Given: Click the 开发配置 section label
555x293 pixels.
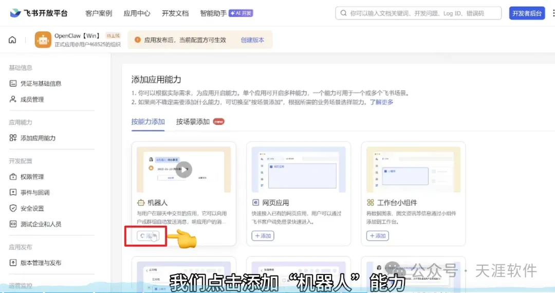Looking at the screenshot, I should tap(21, 161).
